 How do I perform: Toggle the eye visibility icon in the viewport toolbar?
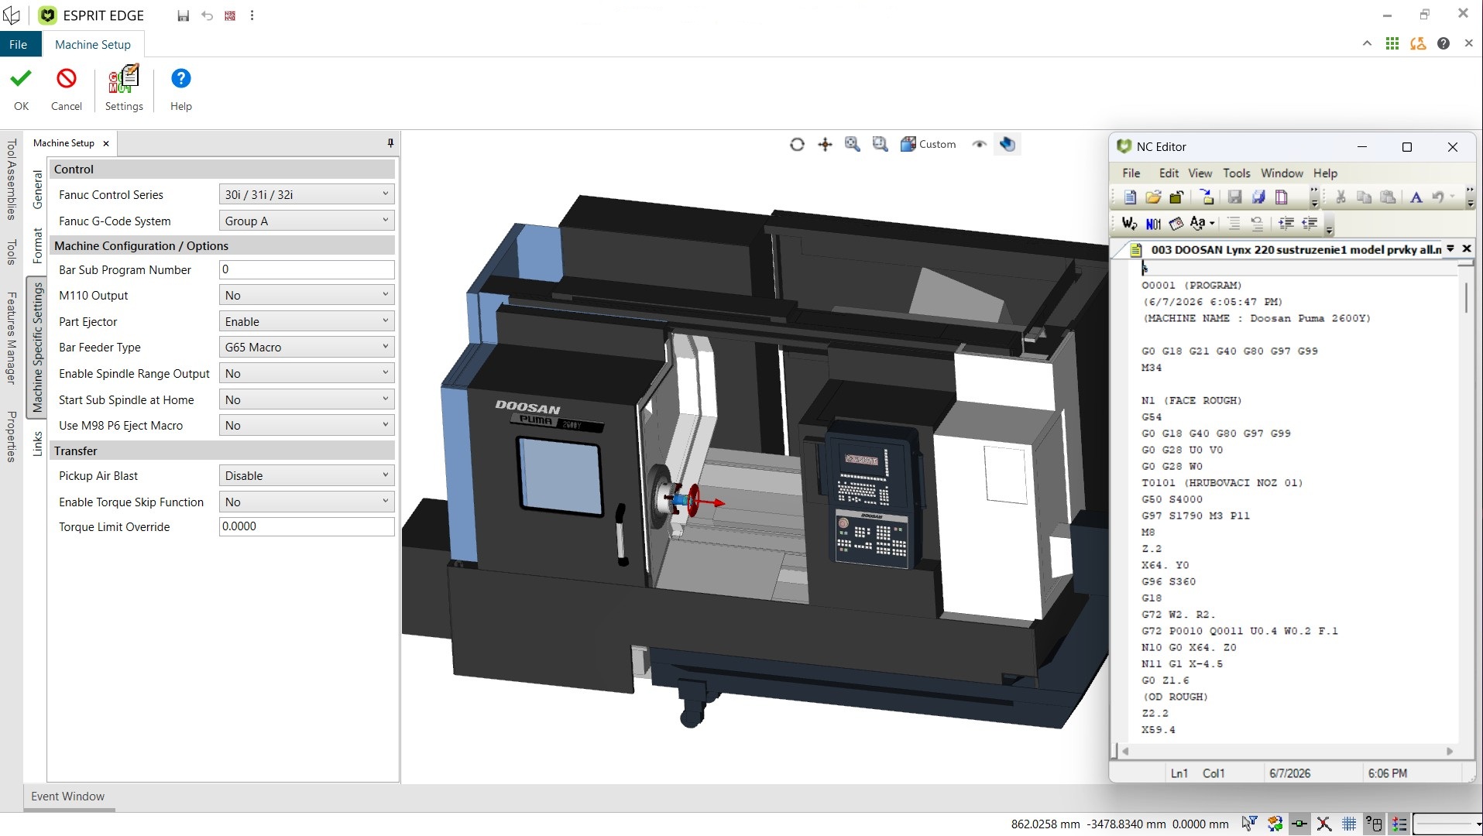pos(979,144)
